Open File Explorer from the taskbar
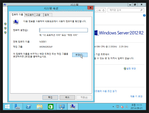The width and height of the screenshot is (149, 113). pyautogui.click(x=40, y=106)
